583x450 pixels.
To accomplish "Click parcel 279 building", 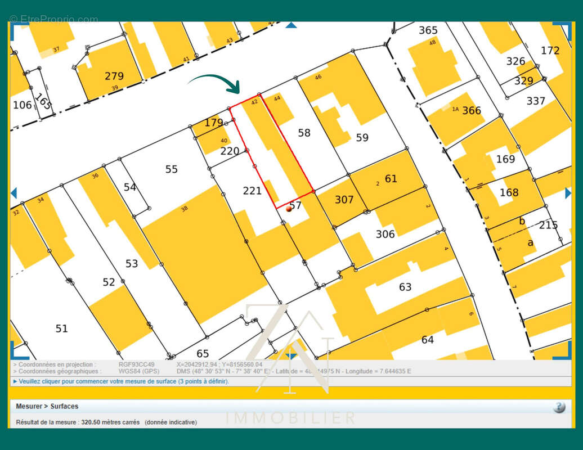I will point(114,76).
